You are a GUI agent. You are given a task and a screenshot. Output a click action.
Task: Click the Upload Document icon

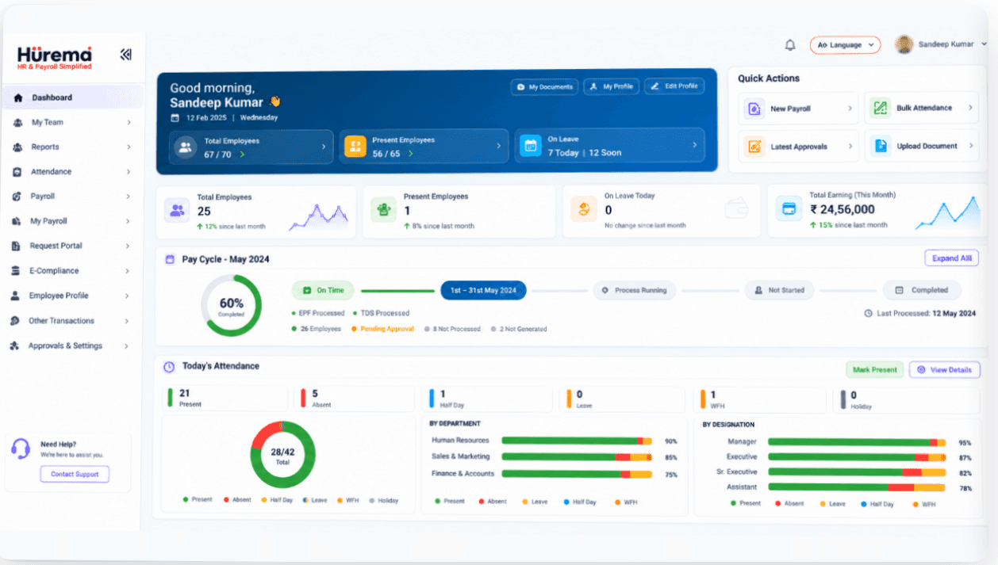point(880,146)
